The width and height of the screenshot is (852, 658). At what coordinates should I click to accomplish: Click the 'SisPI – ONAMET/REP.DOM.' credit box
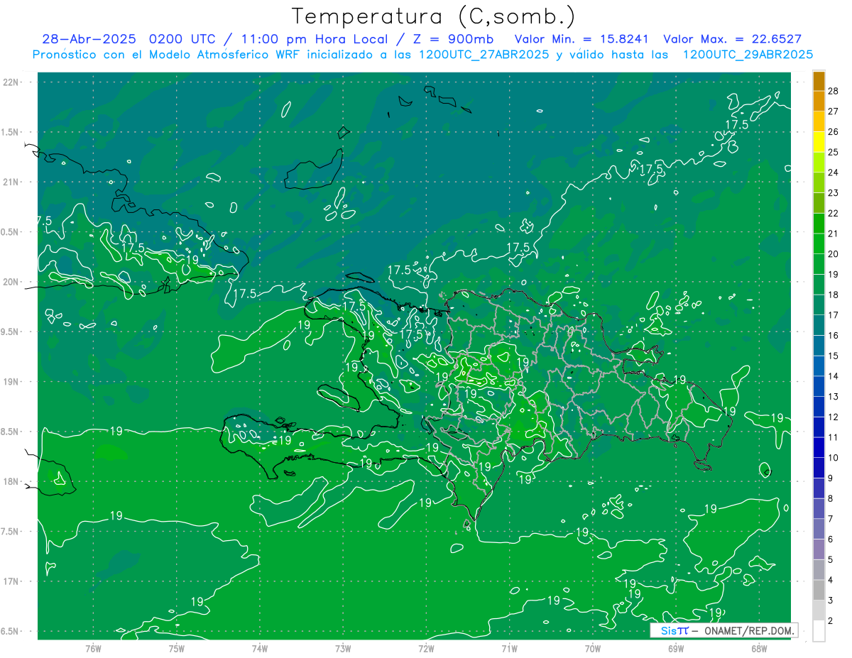(x=724, y=631)
